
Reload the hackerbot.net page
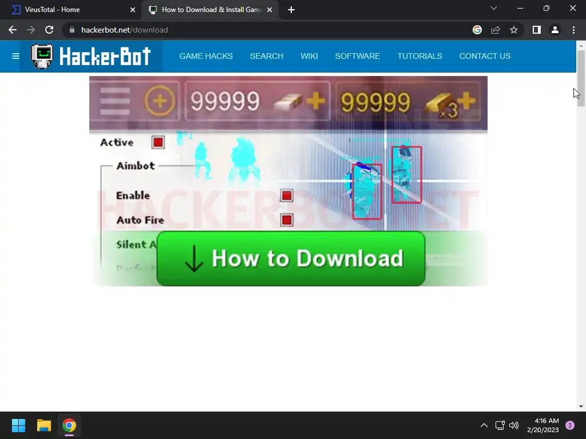[x=49, y=30]
